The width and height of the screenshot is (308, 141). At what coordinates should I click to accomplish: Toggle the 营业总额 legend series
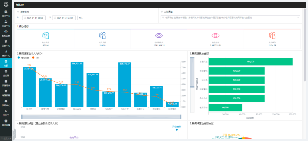point(23,58)
